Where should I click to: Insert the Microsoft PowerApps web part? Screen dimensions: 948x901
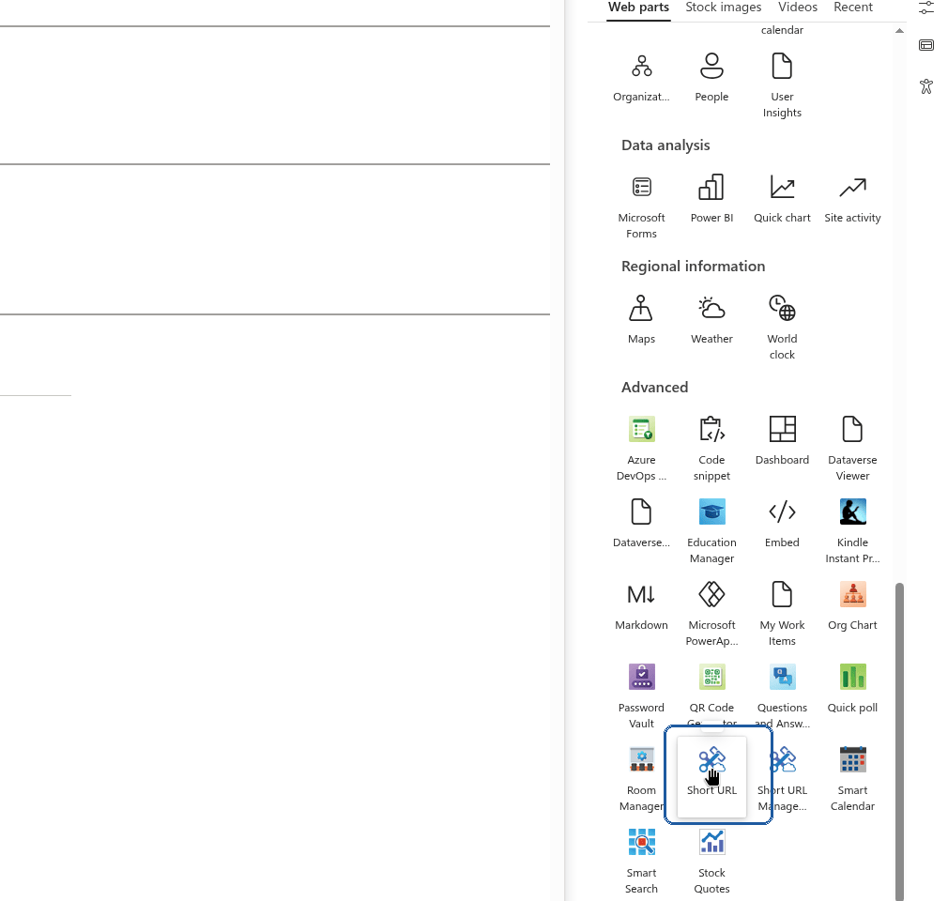[711, 615]
